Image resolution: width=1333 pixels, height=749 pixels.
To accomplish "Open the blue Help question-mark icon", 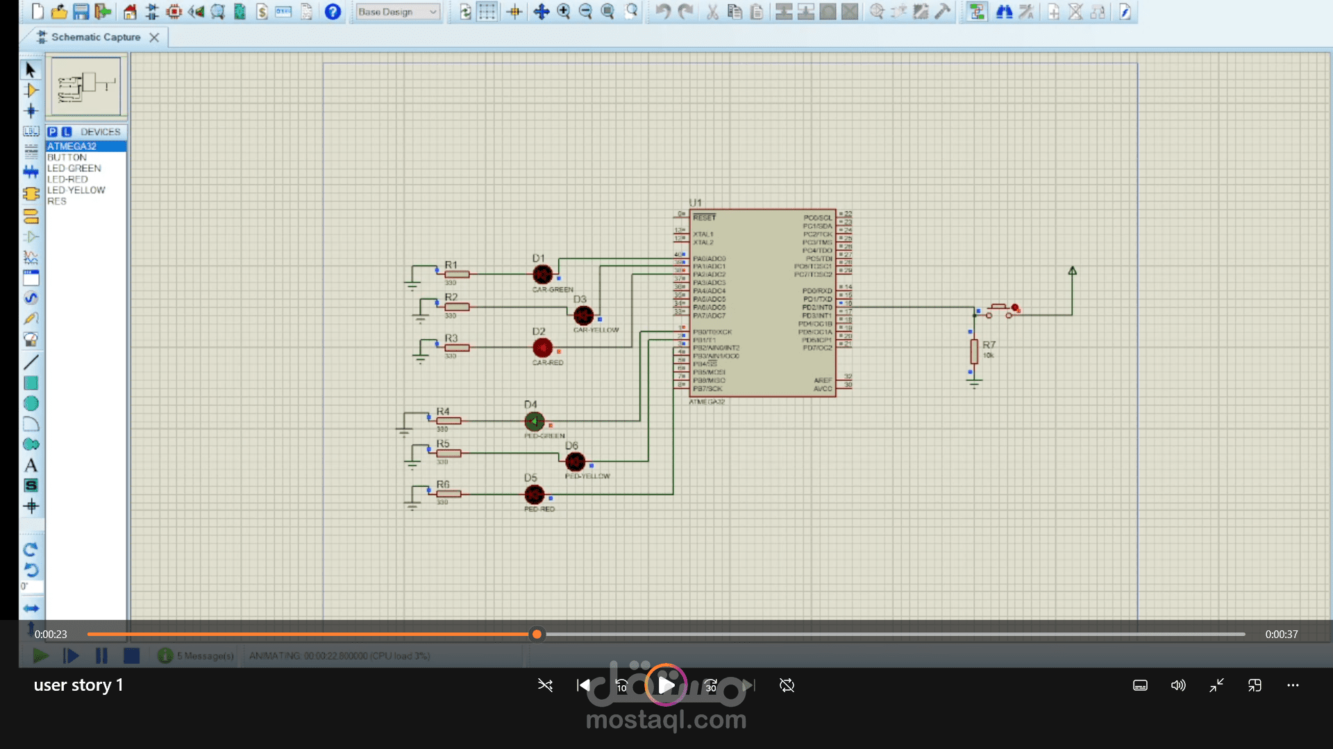I will click(333, 12).
